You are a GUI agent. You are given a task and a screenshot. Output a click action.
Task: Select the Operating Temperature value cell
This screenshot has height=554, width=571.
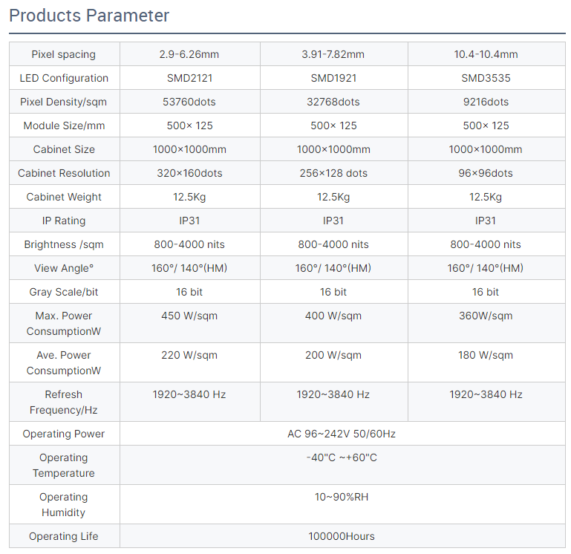coord(342,465)
